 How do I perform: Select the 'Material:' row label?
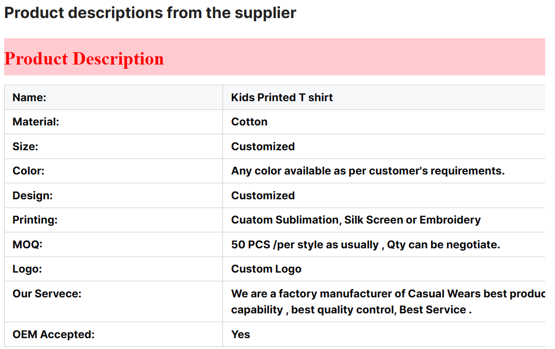(36, 122)
